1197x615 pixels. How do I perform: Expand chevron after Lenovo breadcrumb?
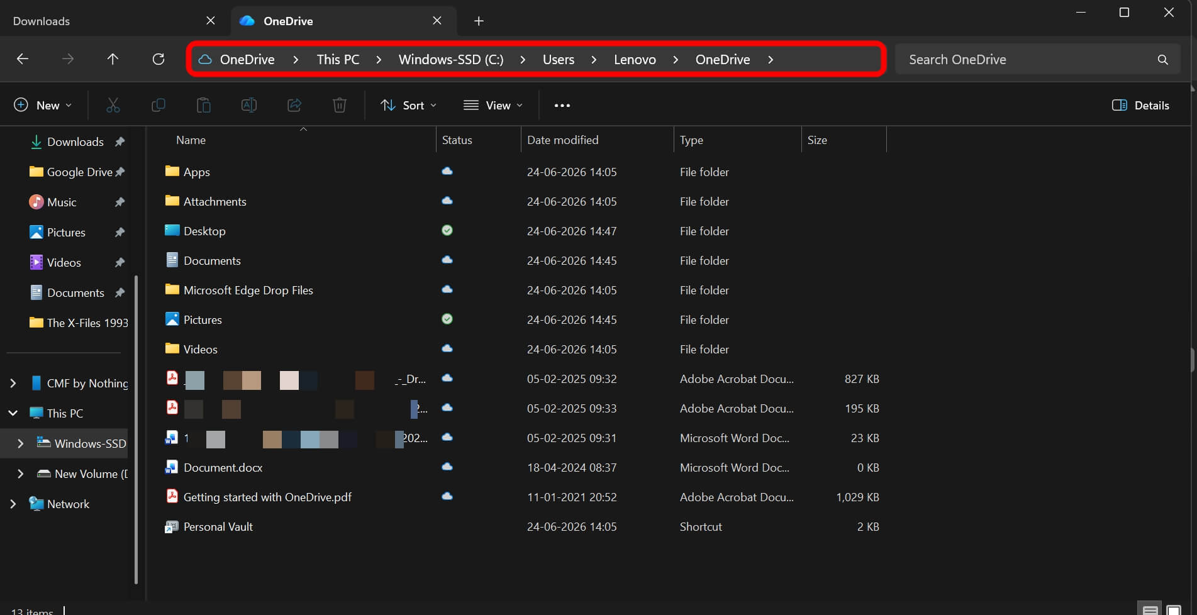click(676, 60)
